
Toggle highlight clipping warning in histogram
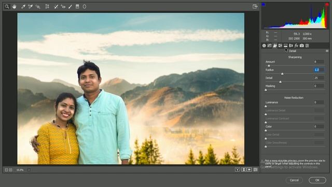click(x=327, y=5)
